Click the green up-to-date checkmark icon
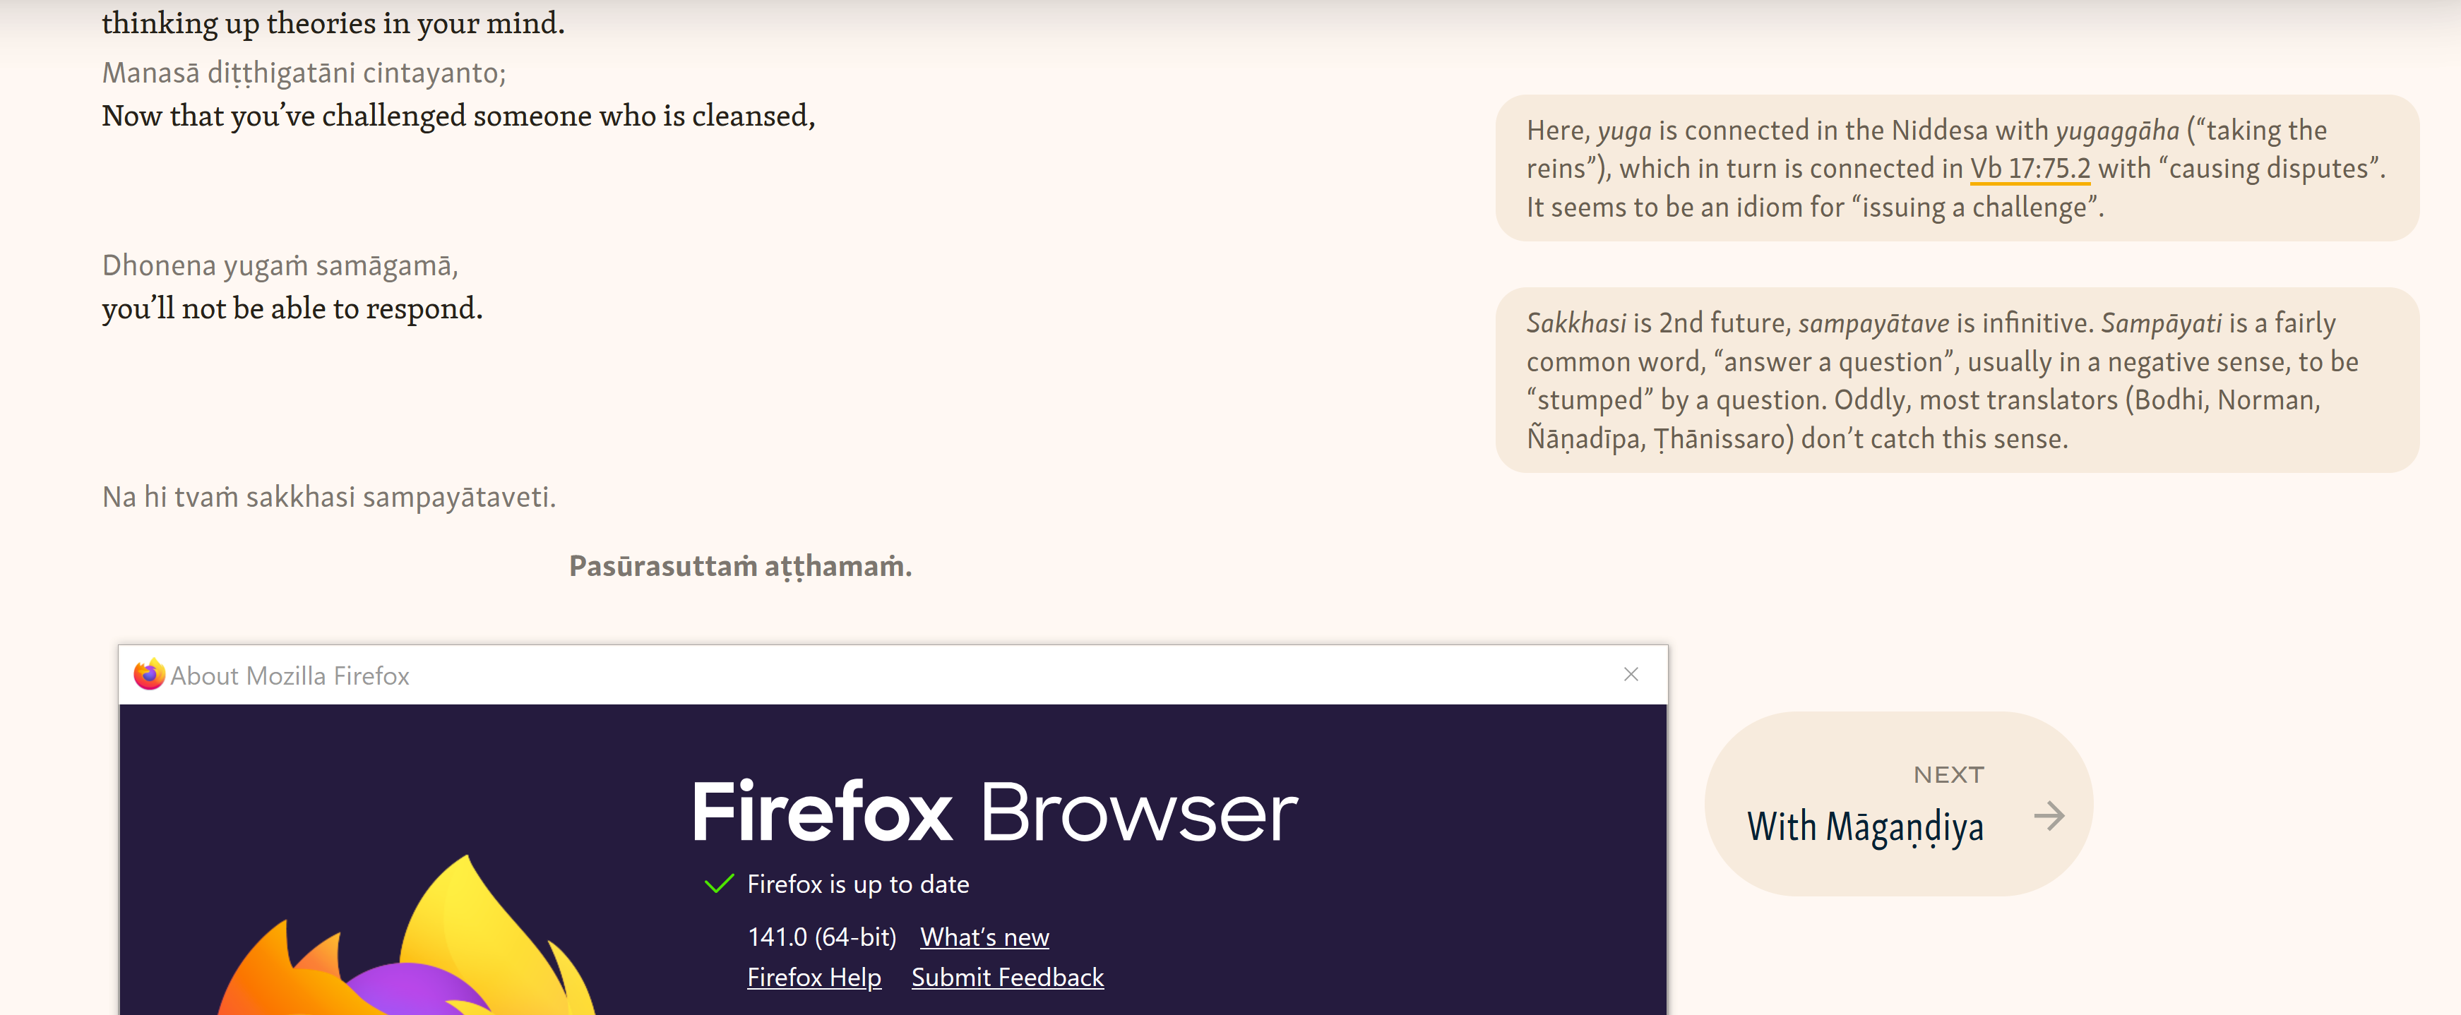The width and height of the screenshot is (2461, 1015). [x=718, y=884]
